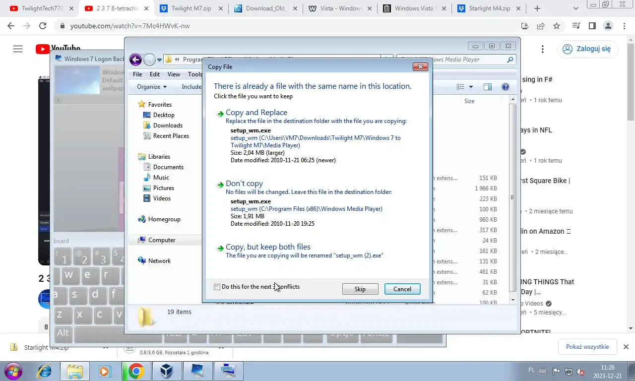This screenshot has width=635, height=381.
Task: Select Libraries in the navigation pane
Action: tap(159, 157)
